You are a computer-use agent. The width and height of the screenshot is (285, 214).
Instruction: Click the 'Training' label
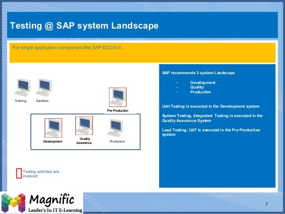click(21, 101)
